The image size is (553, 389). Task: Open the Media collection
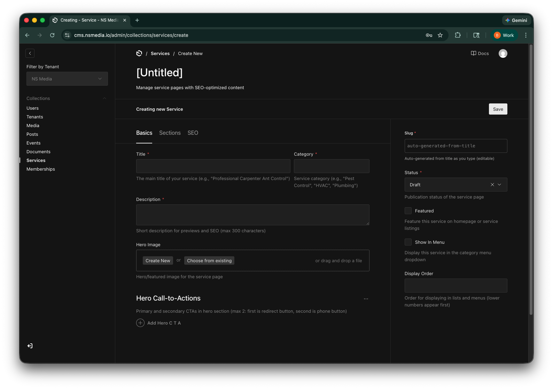(x=33, y=126)
